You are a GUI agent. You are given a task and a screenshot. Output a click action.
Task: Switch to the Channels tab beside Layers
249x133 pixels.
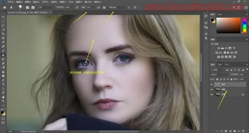click(x=220, y=65)
